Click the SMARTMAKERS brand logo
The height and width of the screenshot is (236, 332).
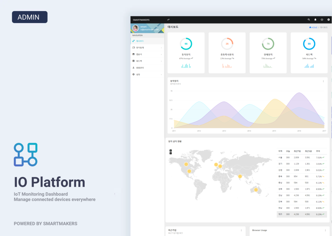(141, 20)
